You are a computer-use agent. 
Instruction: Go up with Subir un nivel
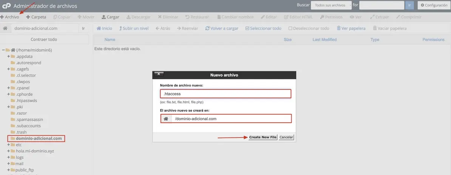[134, 28]
